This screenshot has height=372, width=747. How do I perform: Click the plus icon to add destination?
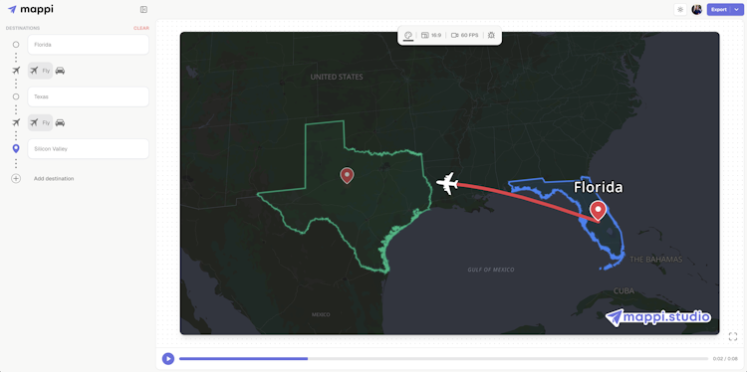point(16,179)
